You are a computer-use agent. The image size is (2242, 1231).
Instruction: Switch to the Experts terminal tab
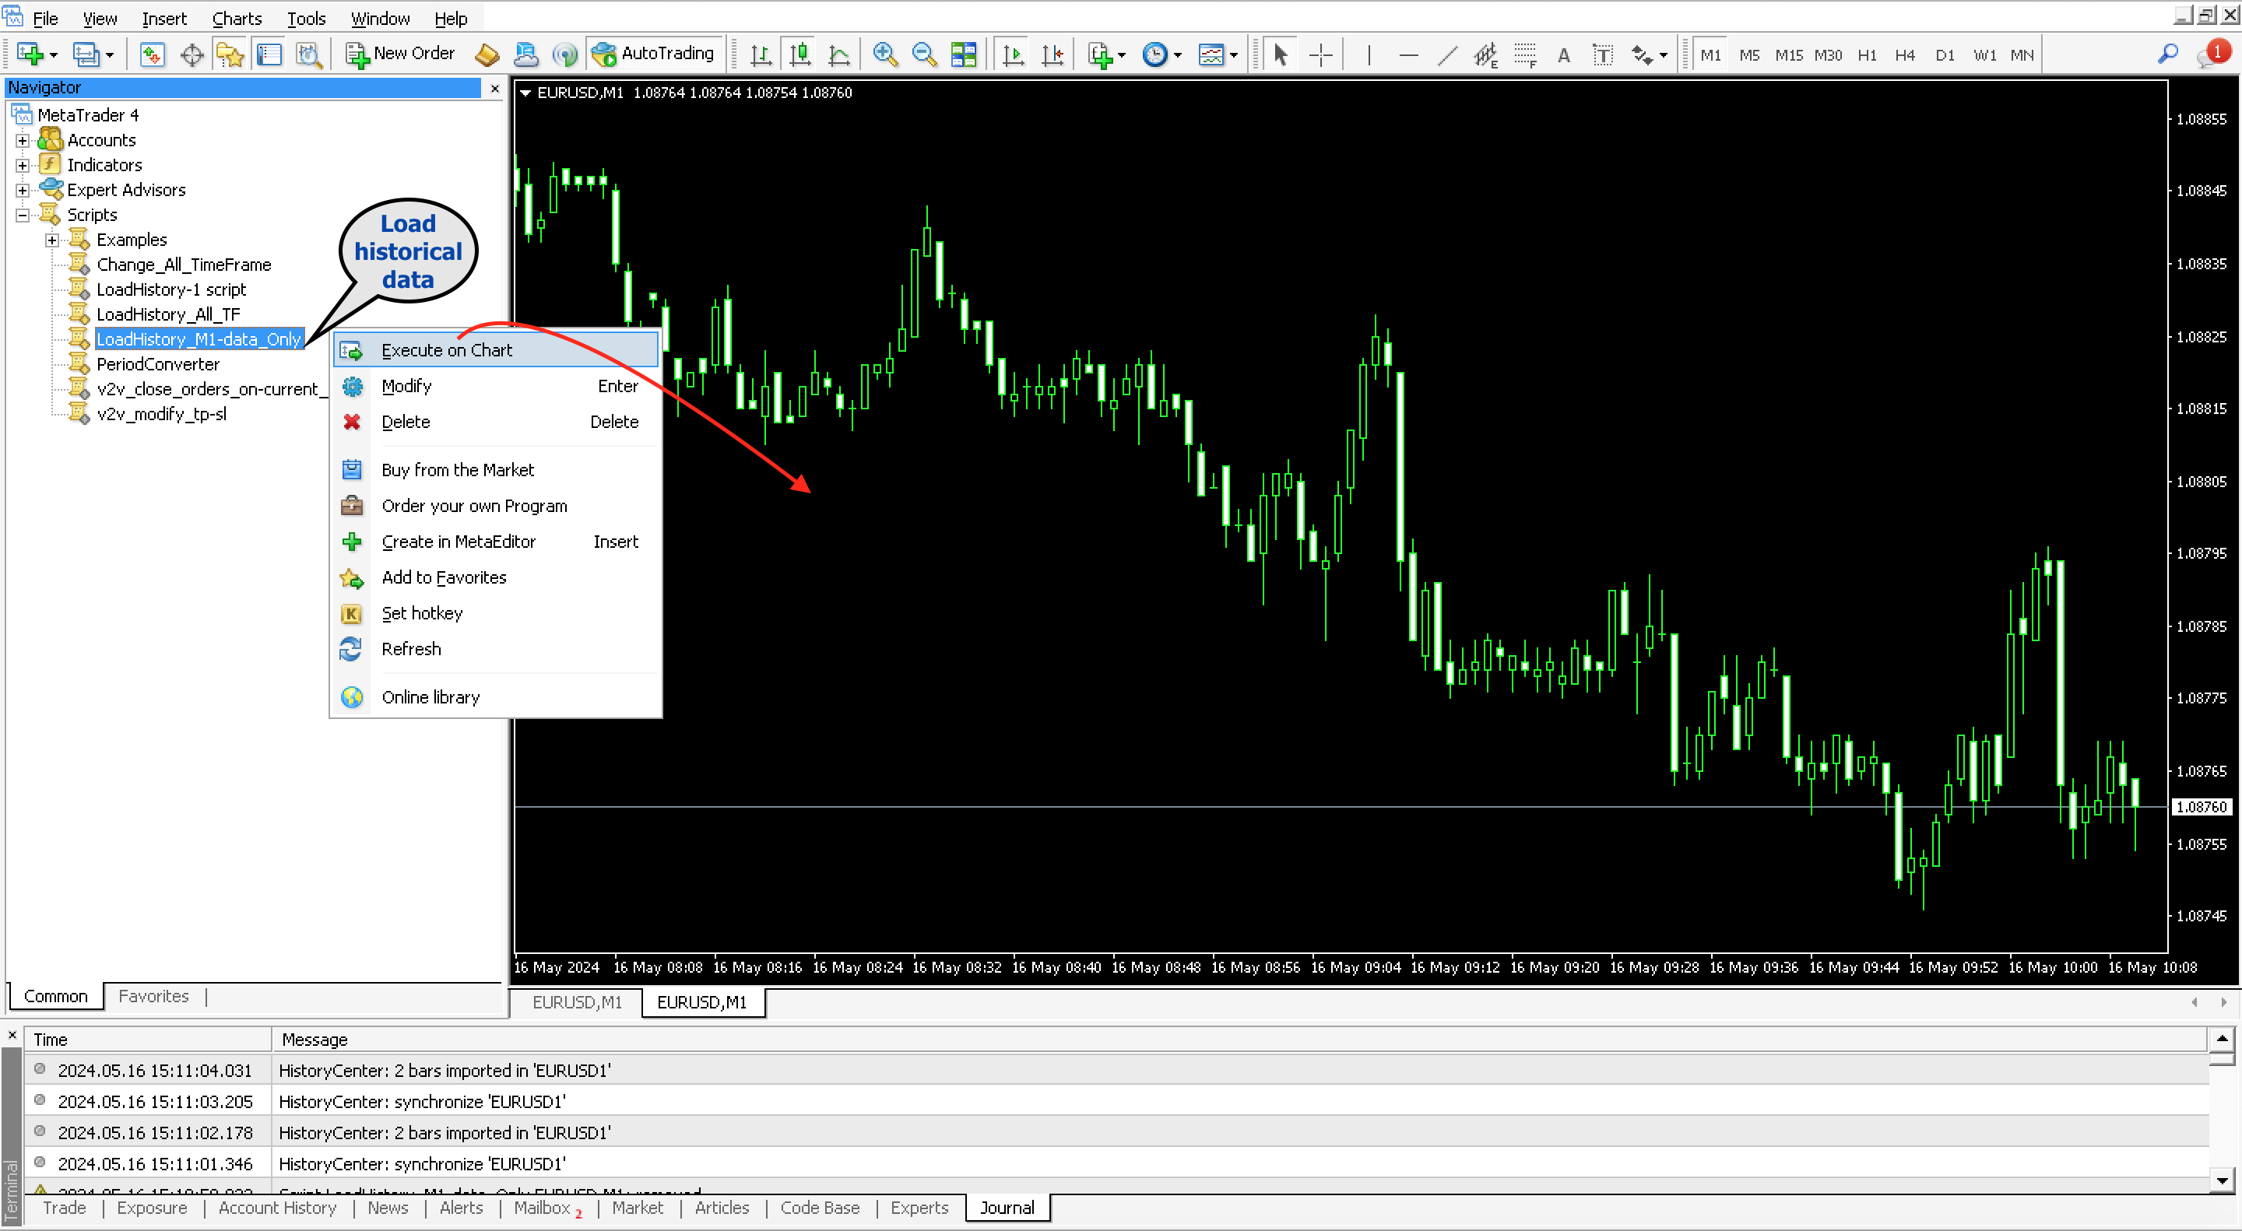[919, 1208]
